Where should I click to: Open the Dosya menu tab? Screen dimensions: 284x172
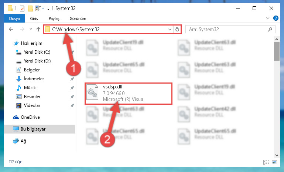point(14,18)
